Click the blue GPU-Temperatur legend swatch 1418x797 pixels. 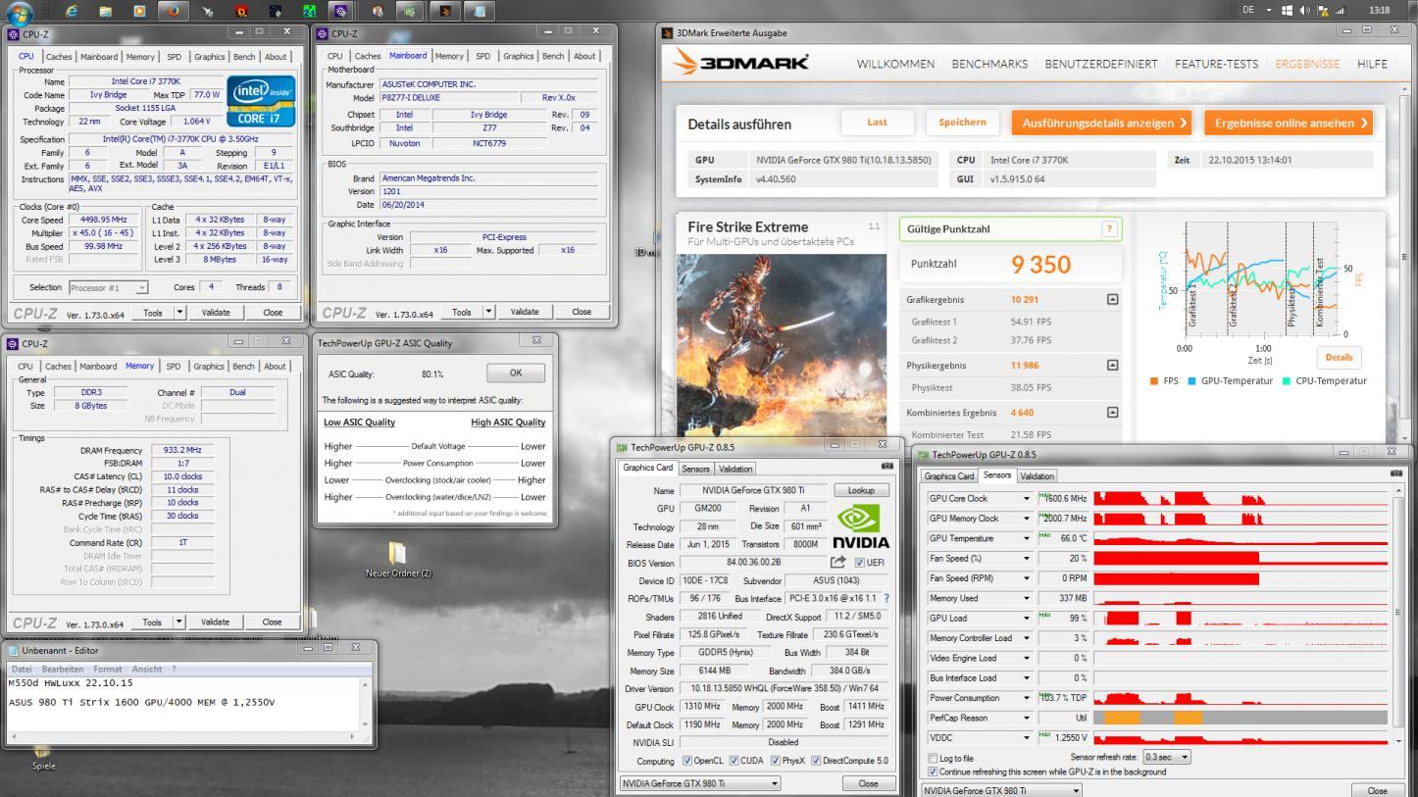coord(1190,381)
